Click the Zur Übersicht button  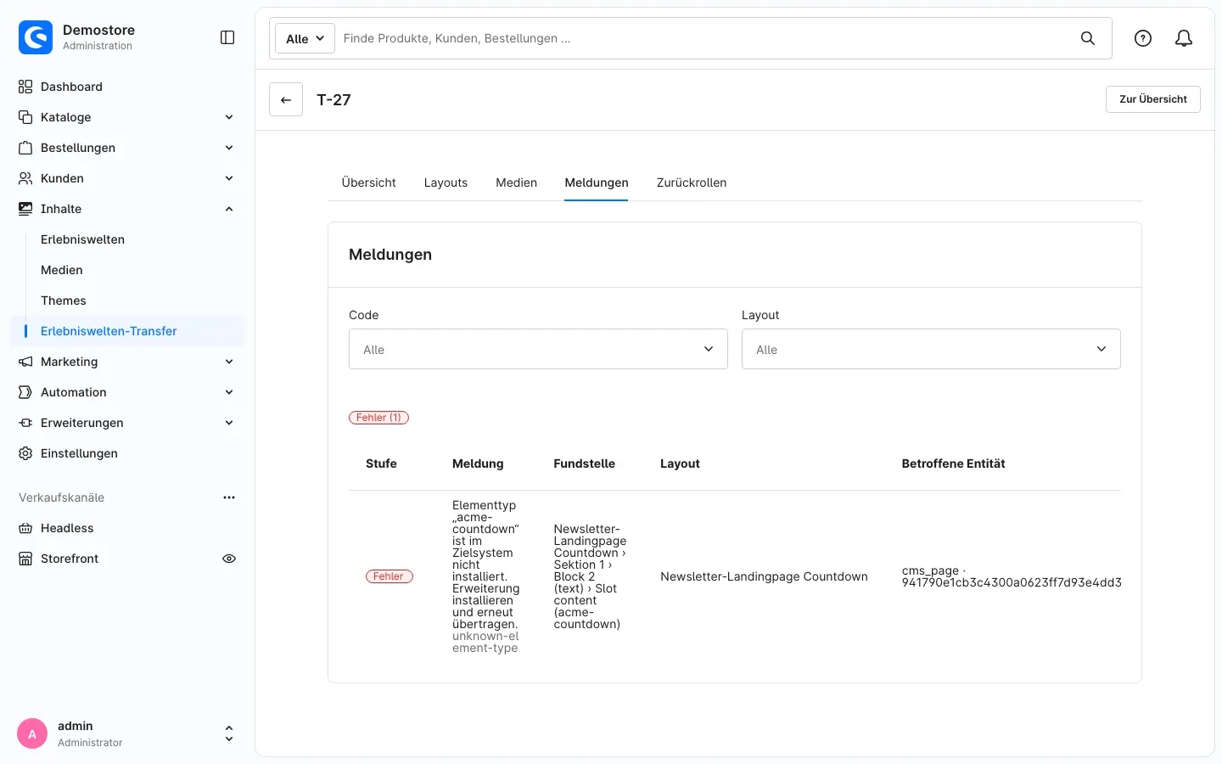1153,99
